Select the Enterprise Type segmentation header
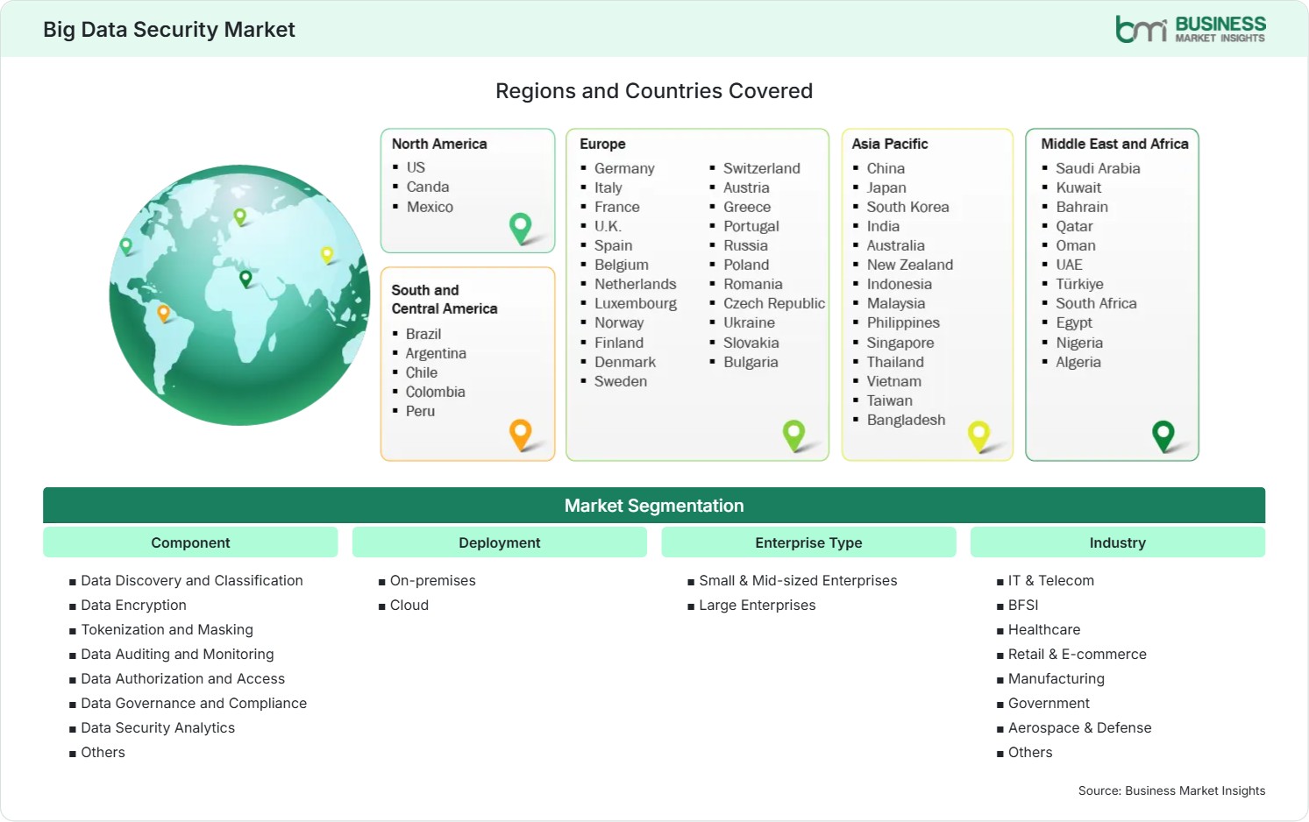Screen dimensions: 1309x822 (x=808, y=542)
